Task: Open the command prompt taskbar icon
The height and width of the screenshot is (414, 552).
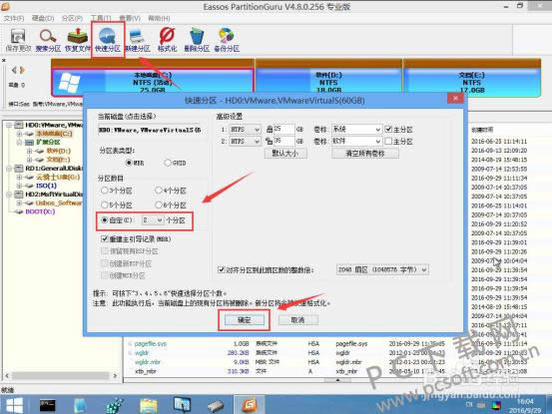Action: (x=48, y=406)
